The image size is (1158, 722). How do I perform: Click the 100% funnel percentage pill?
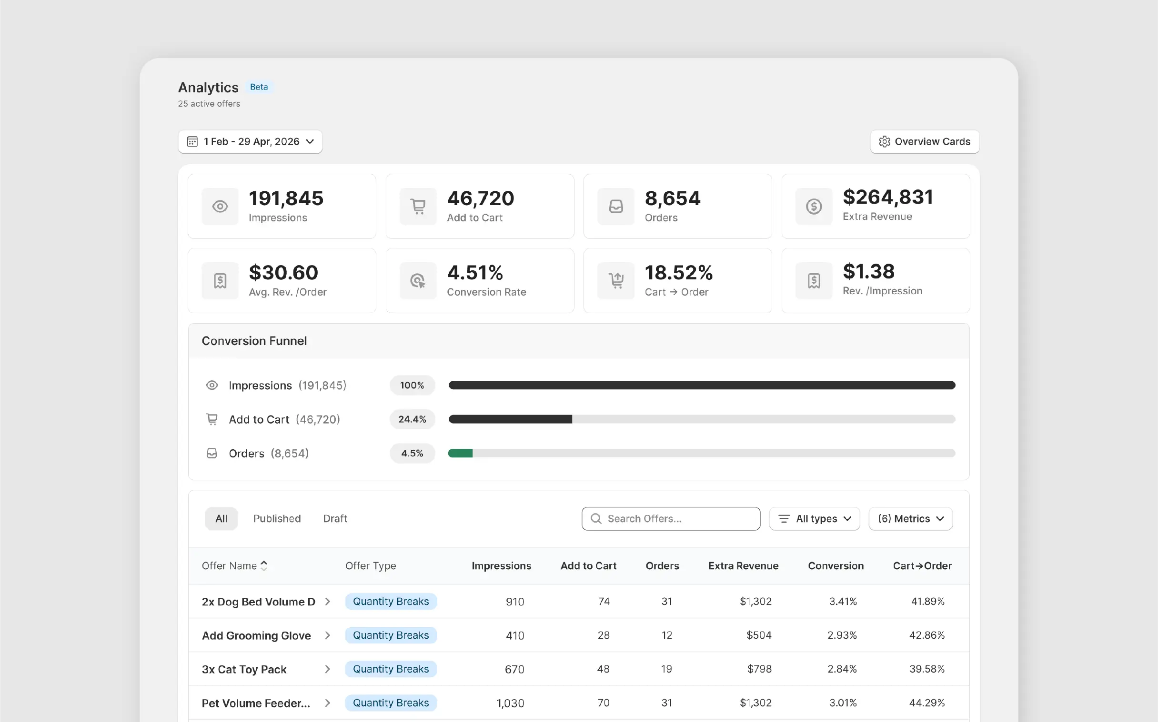(413, 386)
